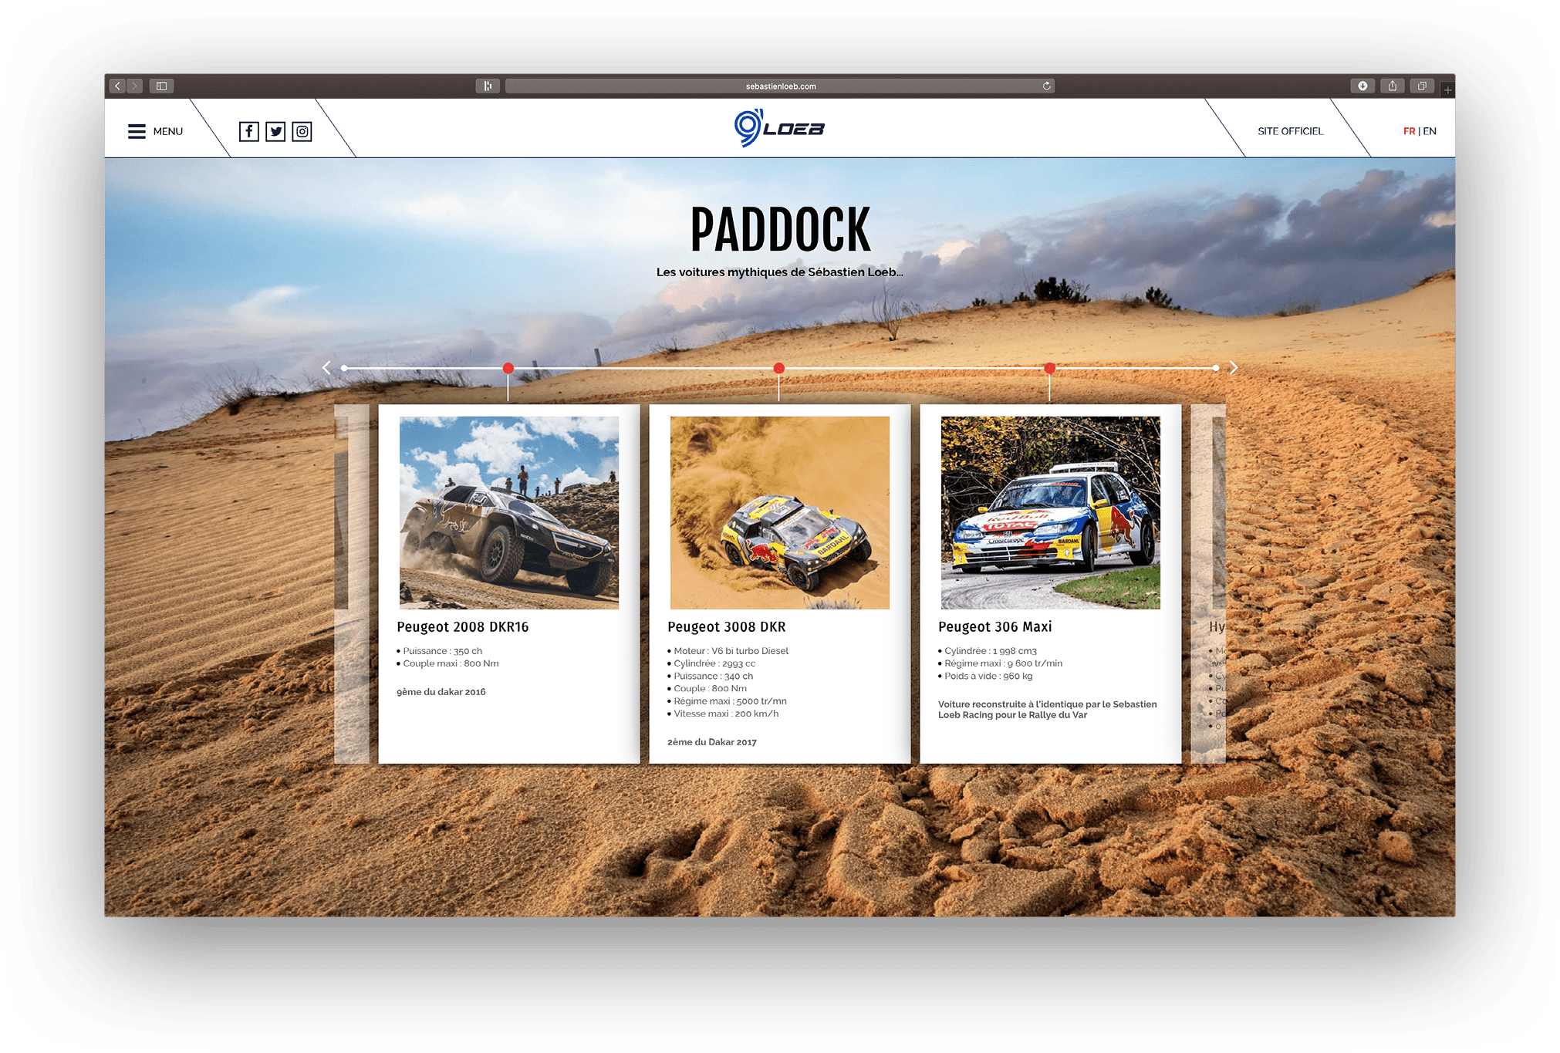This screenshot has height=1053, width=1560.
Task: Switch language to FR
Action: coord(1409,131)
